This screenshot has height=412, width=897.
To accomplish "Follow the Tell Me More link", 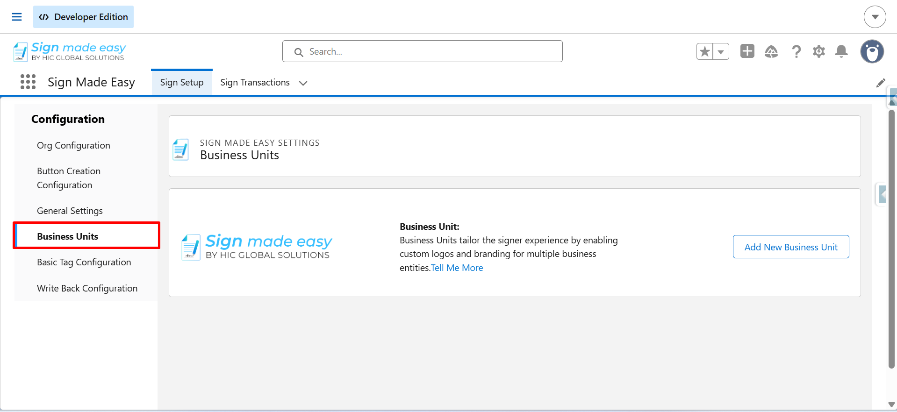I will 457,268.
